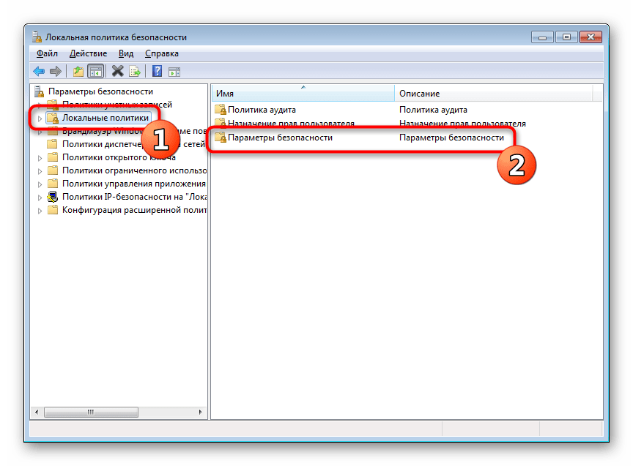The image size is (633, 466).
Task: Select Политики диспетчера списка сетей tree item
Action: pos(133,144)
